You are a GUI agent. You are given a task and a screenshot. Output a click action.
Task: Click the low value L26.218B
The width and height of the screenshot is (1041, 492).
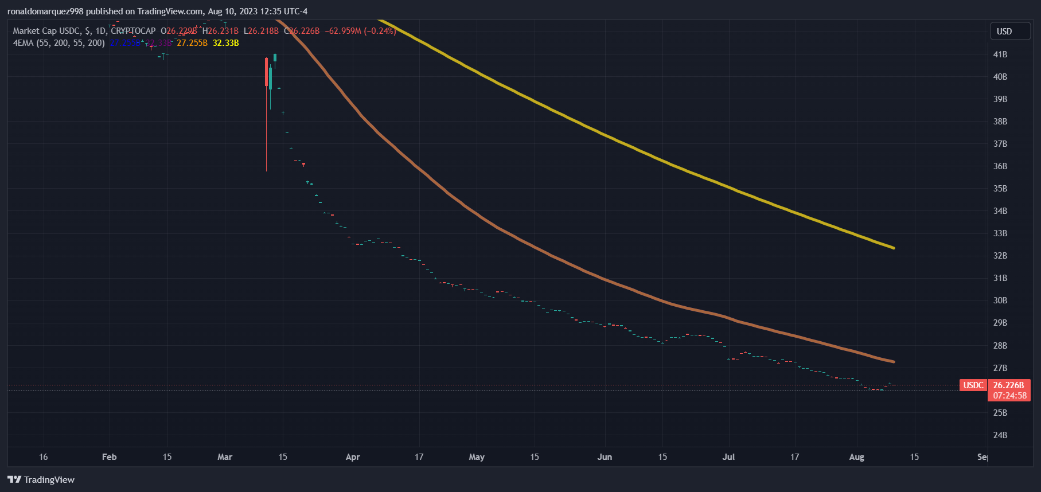tap(261, 31)
